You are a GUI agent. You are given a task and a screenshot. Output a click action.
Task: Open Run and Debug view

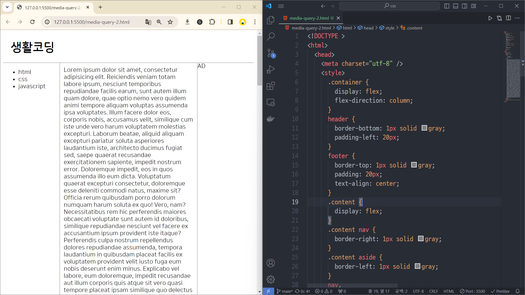point(270,69)
